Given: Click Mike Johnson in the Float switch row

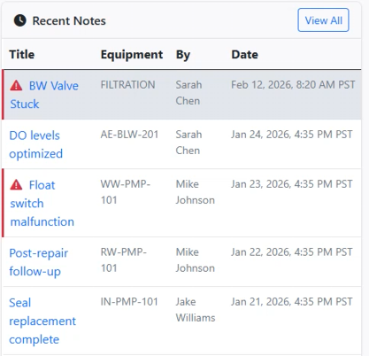Looking at the screenshot, I should (x=196, y=192).
